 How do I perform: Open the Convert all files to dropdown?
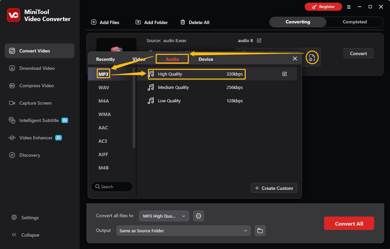(x=164, y=216)
